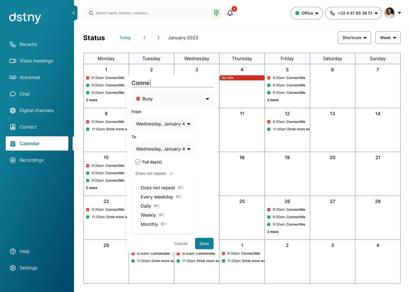This screenshot has height=292, width=410.
Task: Go to next period arrow
Action: (x=159, y=38)
